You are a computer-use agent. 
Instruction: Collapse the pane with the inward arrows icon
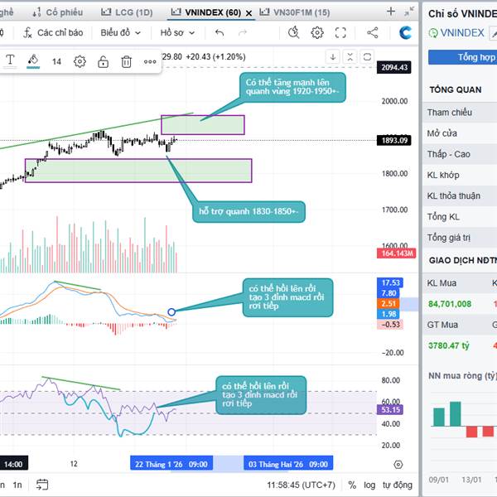click(x=350, y=57)
